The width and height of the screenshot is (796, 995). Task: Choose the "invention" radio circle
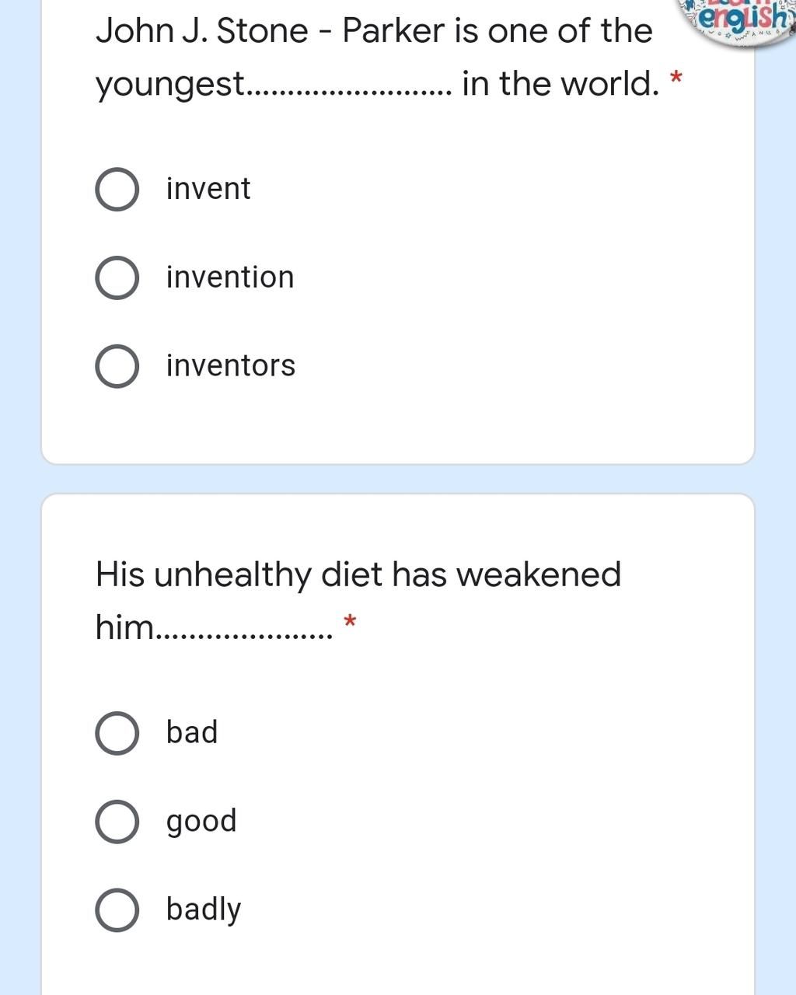(x=117, y=278)
